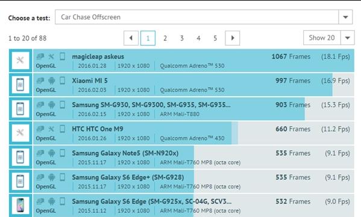
Task: Click the (18.1 Fps) value
Action: 336,57
